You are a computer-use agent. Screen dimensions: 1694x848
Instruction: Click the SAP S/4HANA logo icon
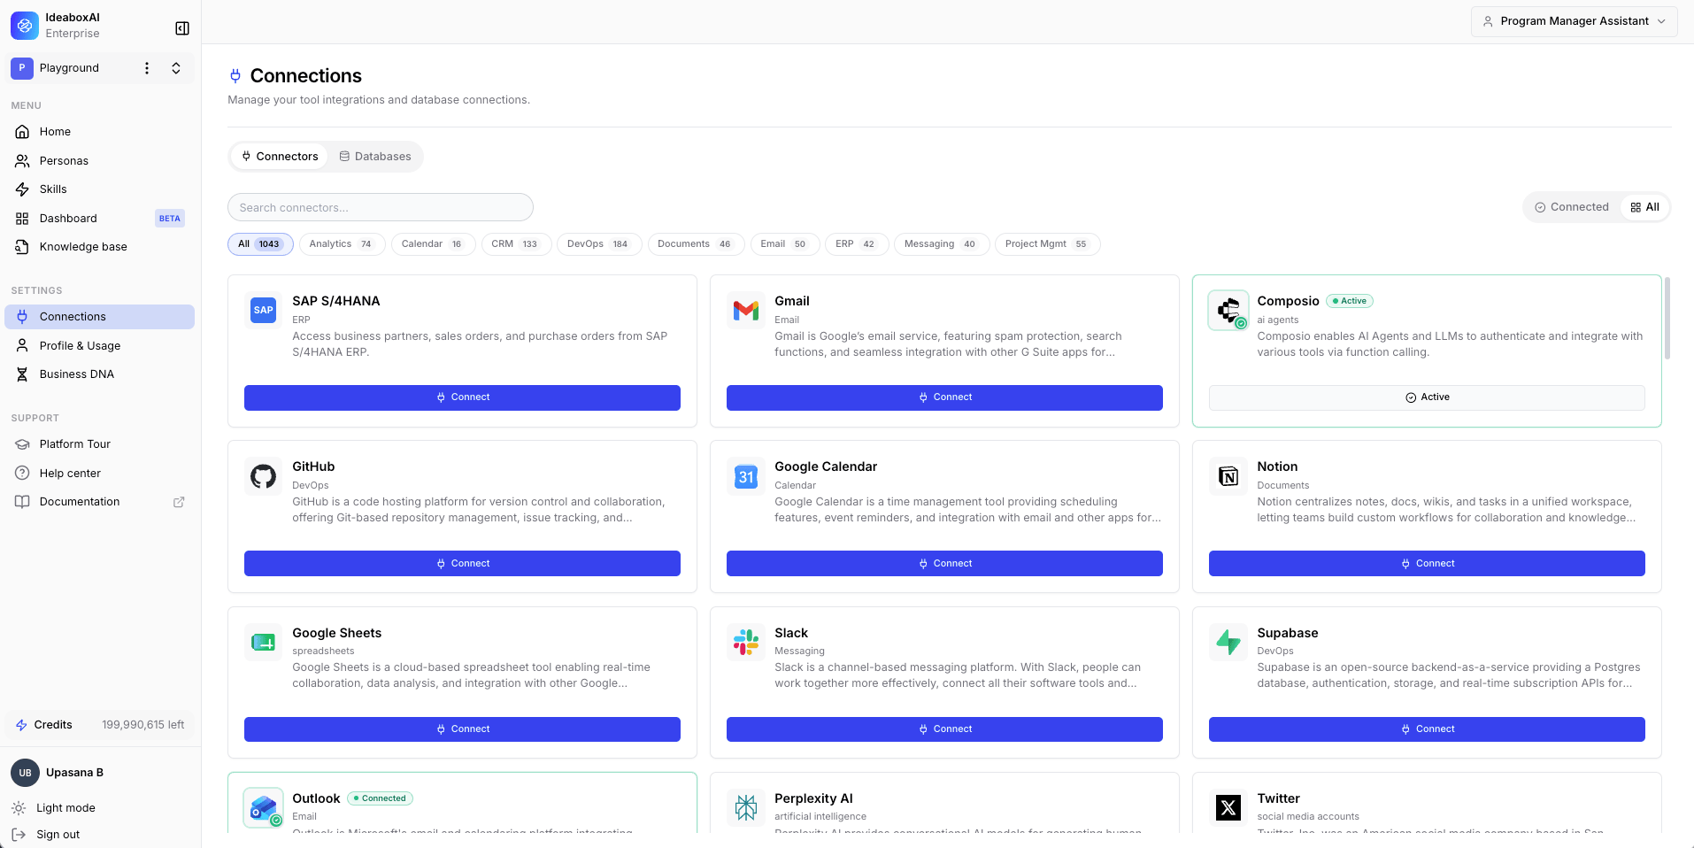coord(264,310)
